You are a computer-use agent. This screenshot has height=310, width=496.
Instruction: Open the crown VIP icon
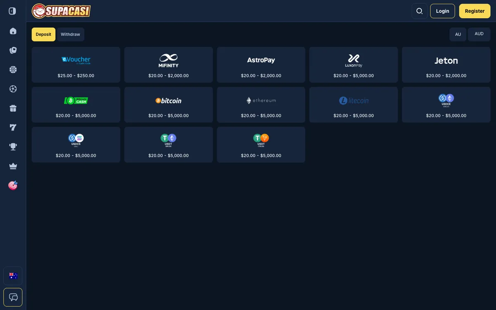tap(13, 166)
